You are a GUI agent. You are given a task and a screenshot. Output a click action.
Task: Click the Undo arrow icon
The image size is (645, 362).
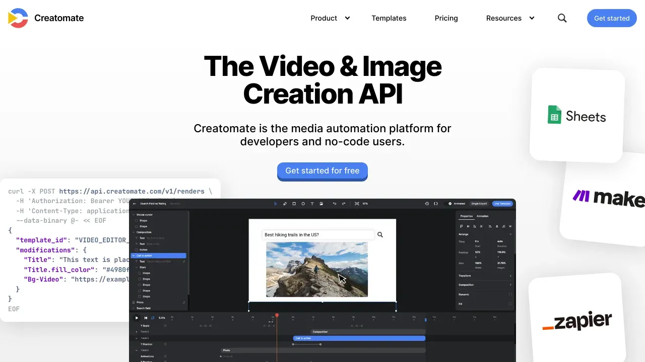334,204
